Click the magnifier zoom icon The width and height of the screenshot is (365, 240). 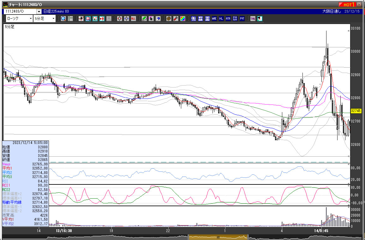coord(63,19)
